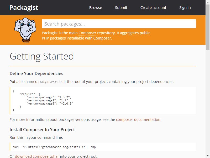The height and width of the screenshot is (158, 210).
Task: Click the scrollbar down arrow
Action: click(x=208, y=156)
